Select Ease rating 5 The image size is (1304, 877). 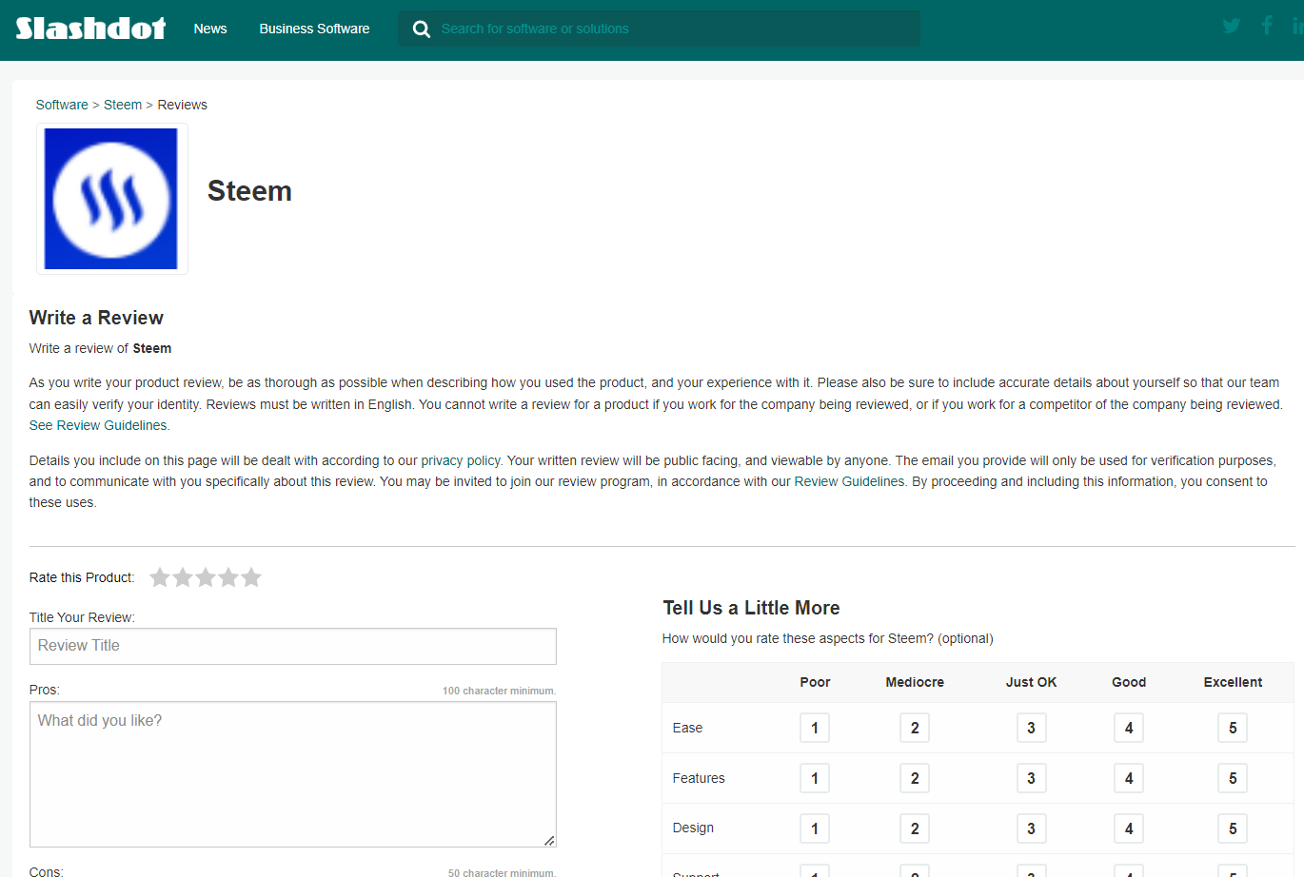coord(1233,728)
